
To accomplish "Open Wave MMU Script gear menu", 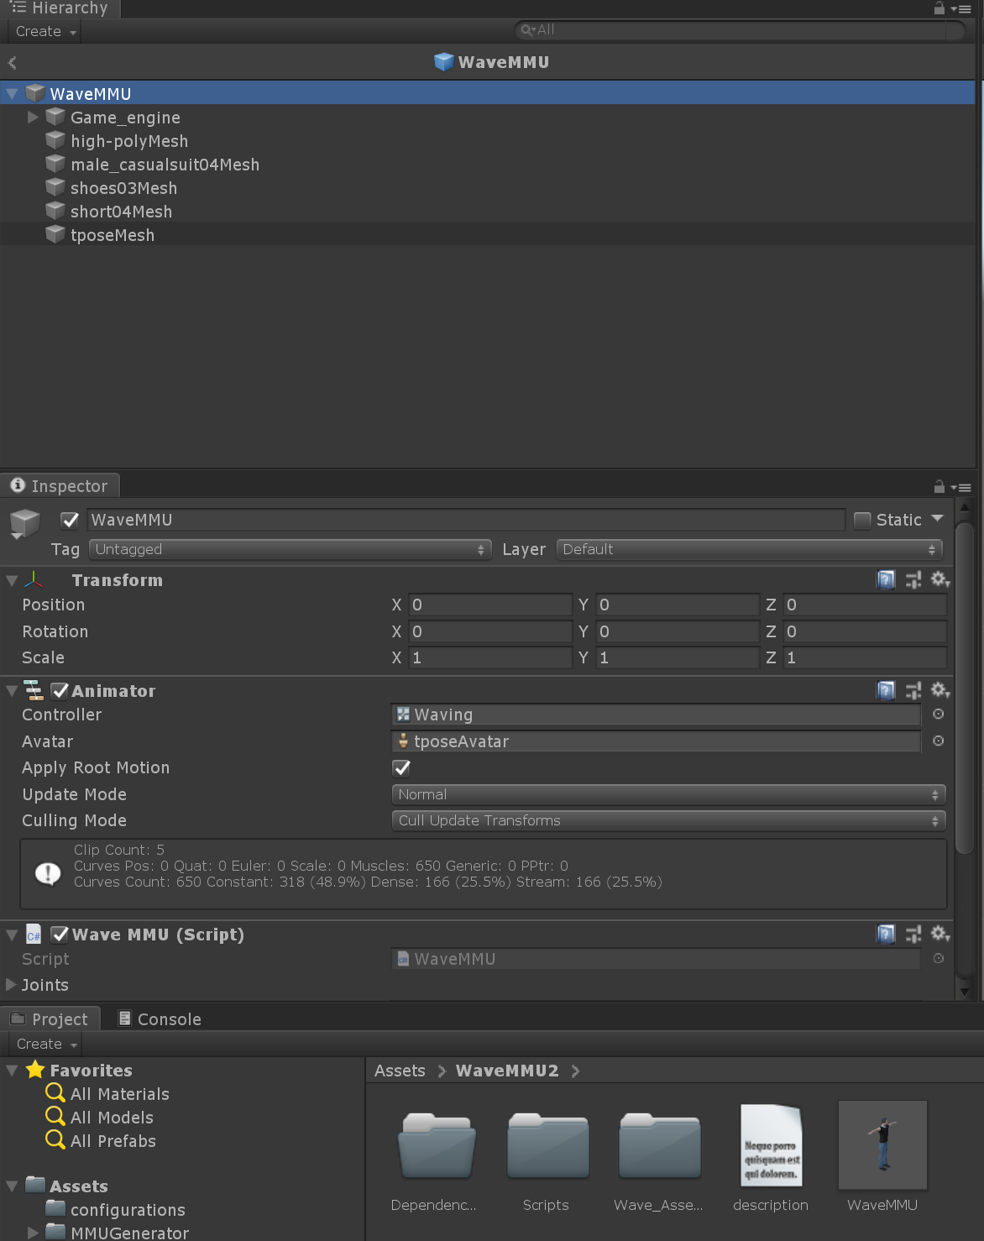I will [x=940, y=934].
